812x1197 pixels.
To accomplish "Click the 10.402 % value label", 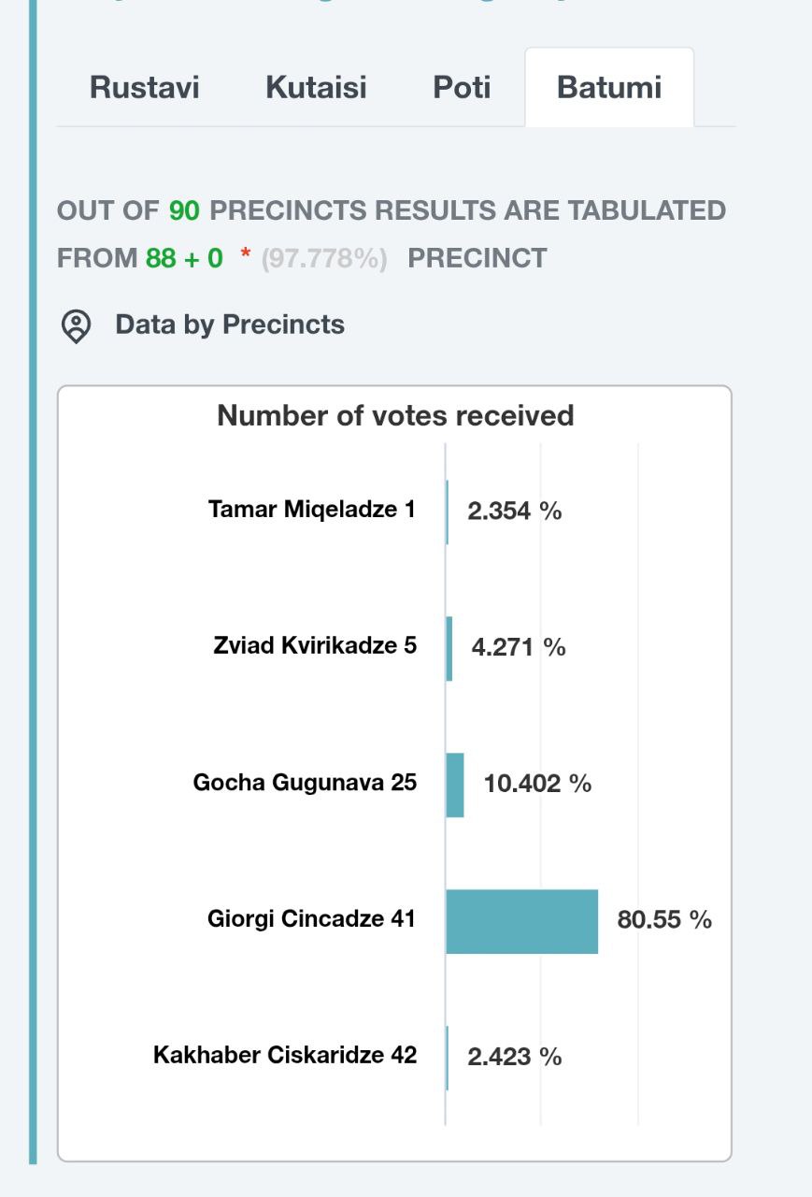I will click(537, 784).
